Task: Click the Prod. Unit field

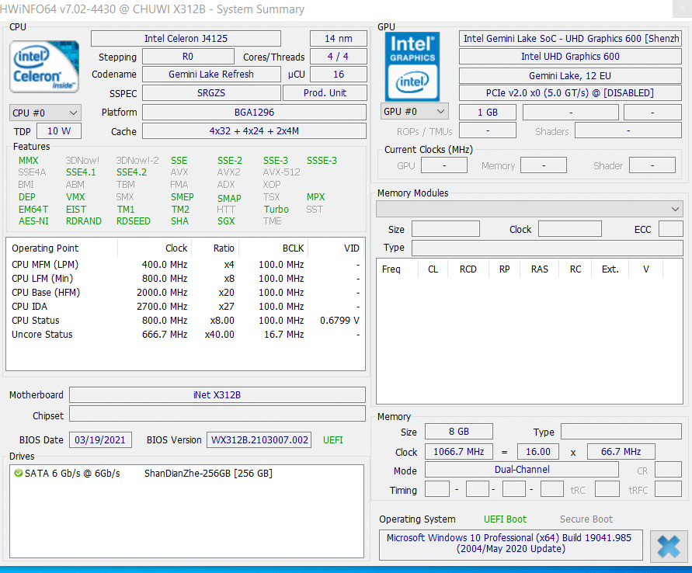Action: point(325,93)
